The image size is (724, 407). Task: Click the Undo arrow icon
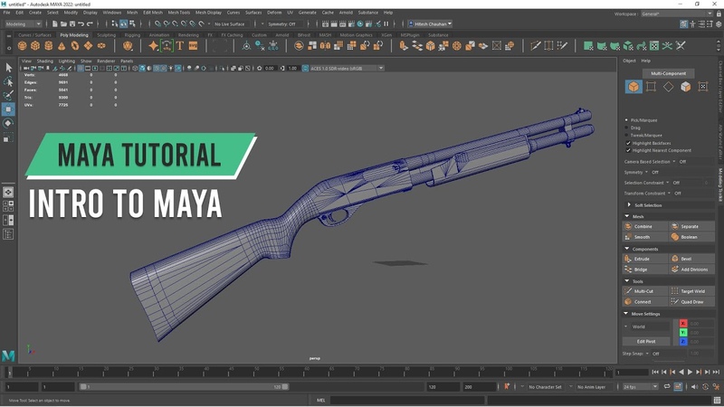coord(81,24)
